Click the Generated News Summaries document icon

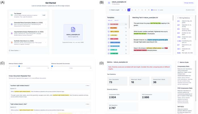pyautogui.click(x=12, y=24)
